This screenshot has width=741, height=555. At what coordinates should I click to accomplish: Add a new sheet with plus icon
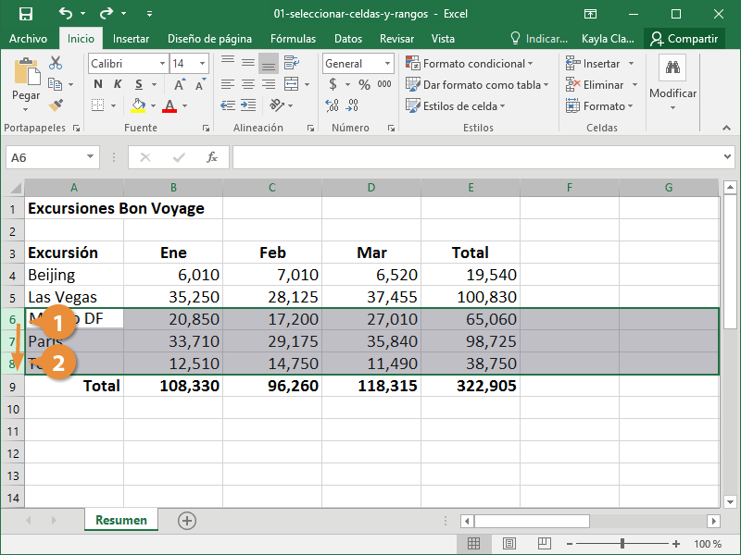coord(187,521)
